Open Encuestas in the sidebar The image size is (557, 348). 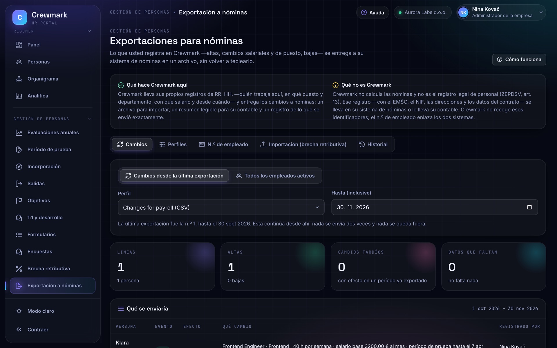tap(53, 252)
